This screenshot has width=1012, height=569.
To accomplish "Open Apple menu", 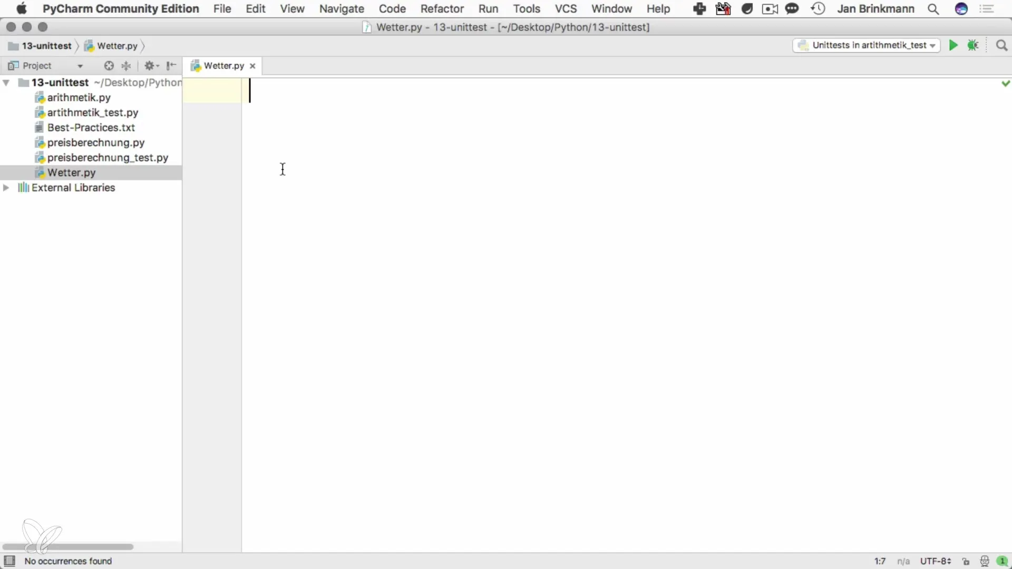I will click(21, 9).
